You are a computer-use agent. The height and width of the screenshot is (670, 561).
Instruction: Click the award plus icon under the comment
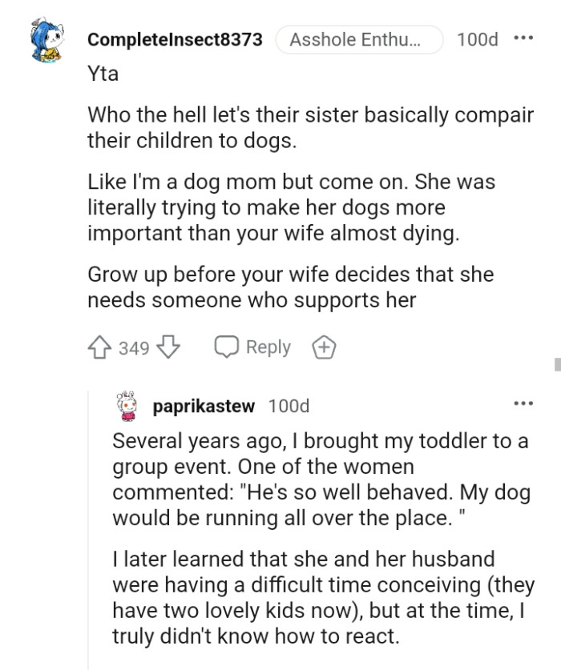[x=324, y=347]
